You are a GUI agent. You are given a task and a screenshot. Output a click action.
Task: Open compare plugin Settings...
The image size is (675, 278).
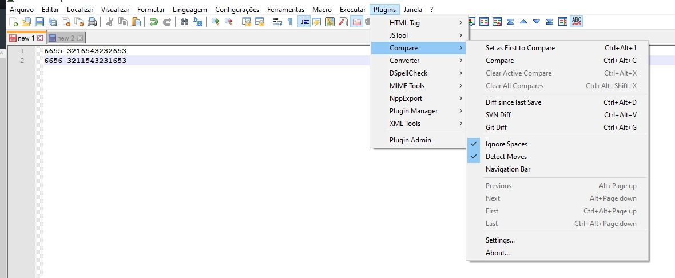500,240
